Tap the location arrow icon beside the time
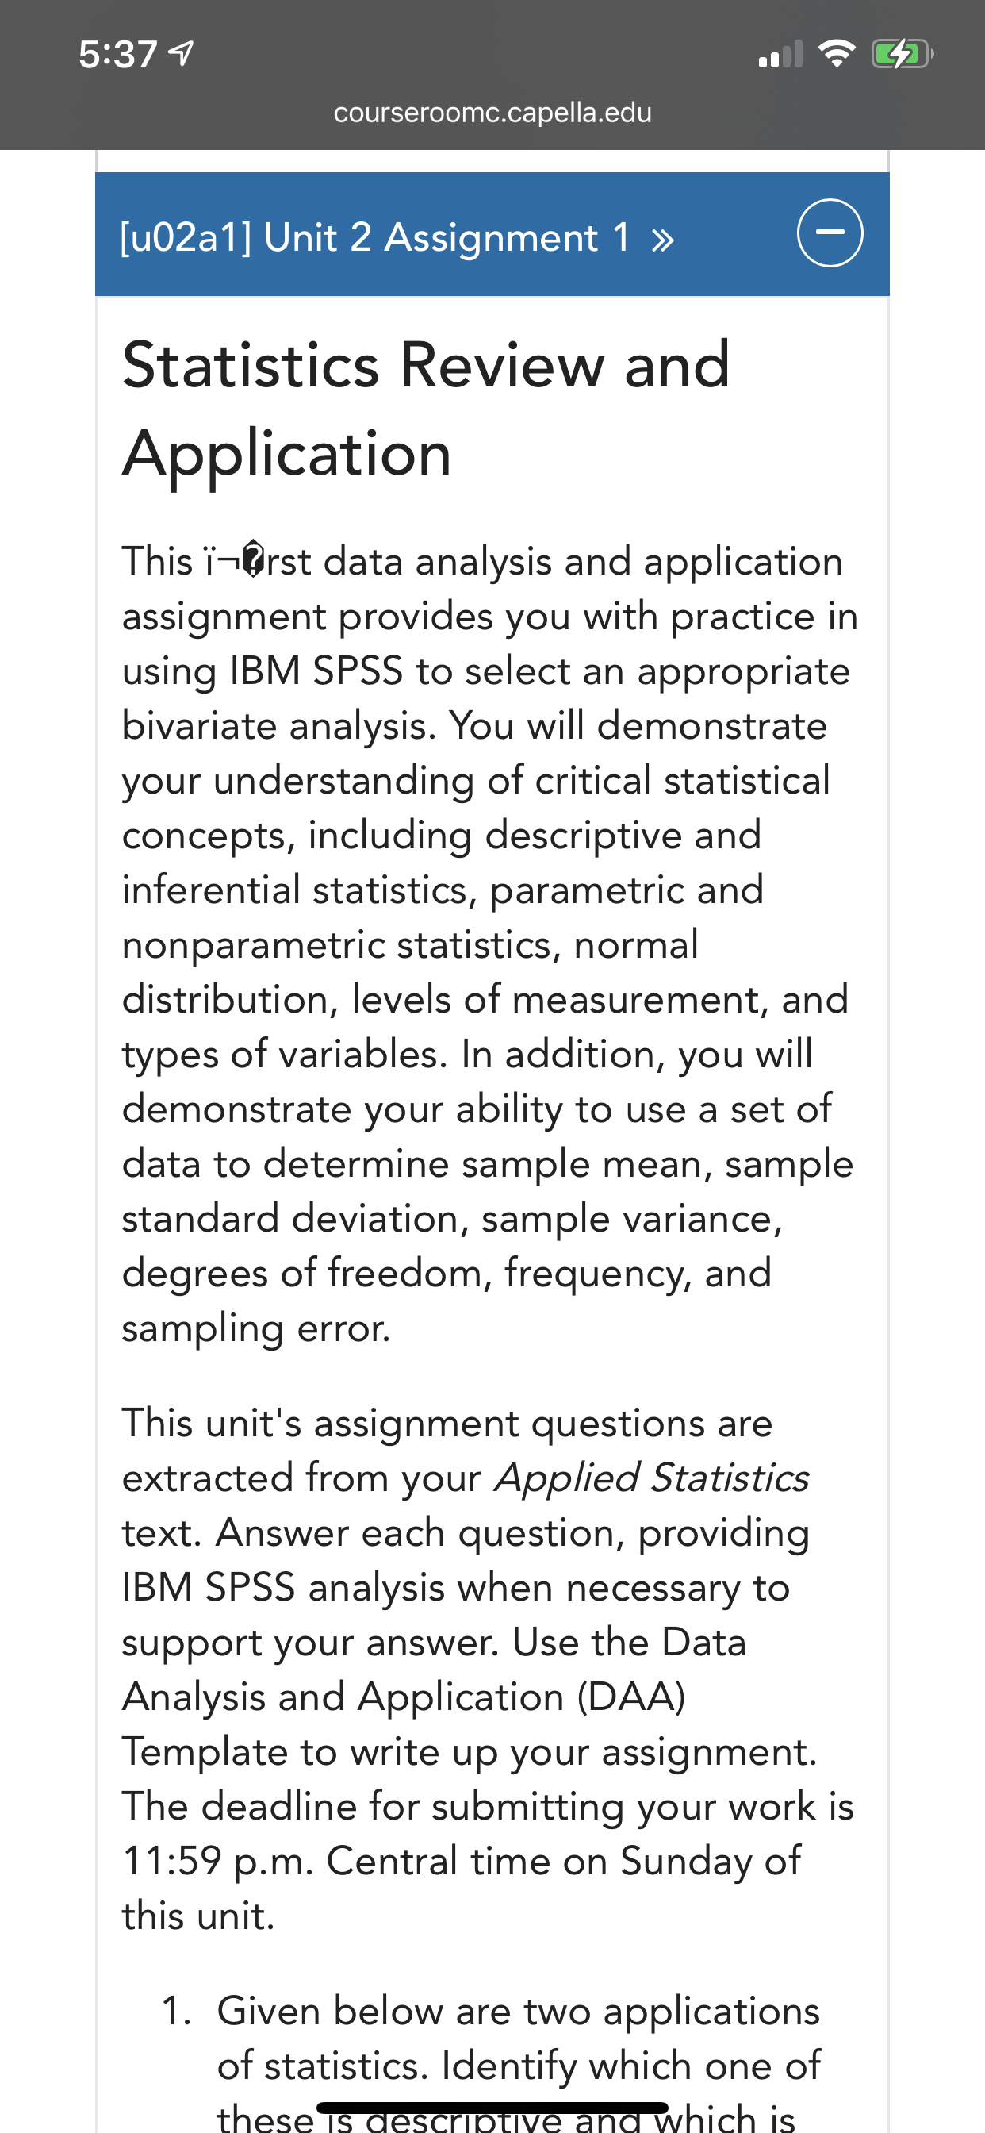The width and height of the screenshot is (985, 2133). point(182,54)
